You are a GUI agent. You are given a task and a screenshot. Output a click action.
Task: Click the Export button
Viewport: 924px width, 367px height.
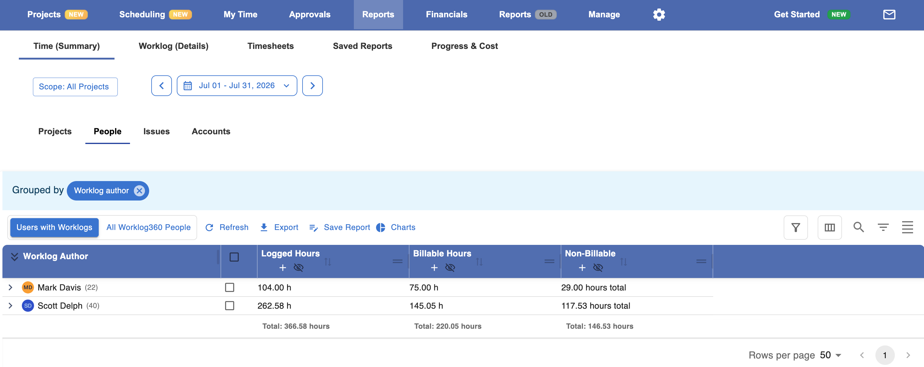[x=279, y=228]
